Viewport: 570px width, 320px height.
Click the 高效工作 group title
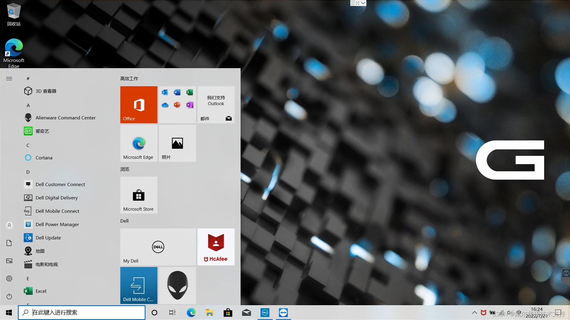(129, 78)
